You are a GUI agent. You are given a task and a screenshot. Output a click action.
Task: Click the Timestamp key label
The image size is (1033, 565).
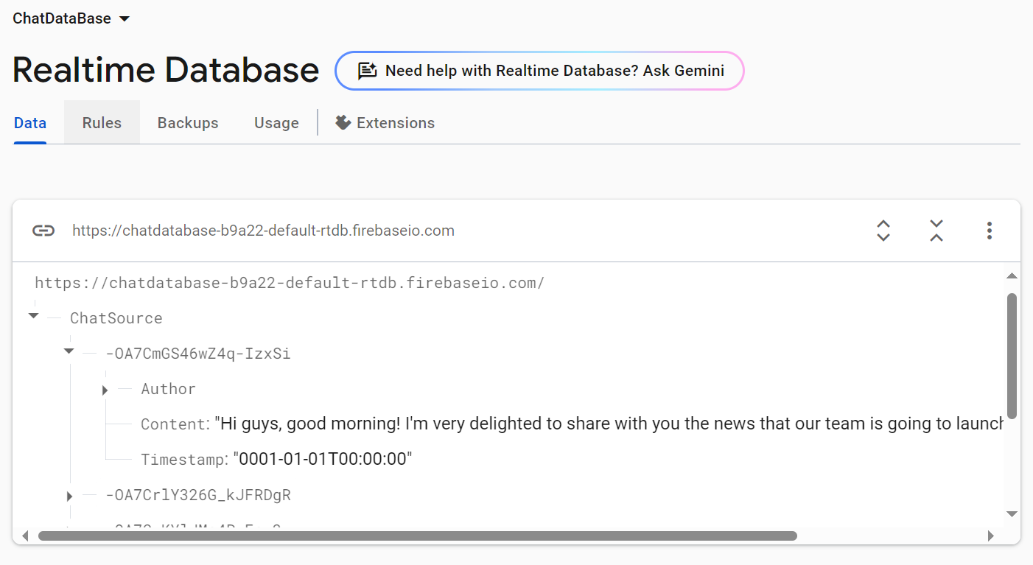point(183,460)
